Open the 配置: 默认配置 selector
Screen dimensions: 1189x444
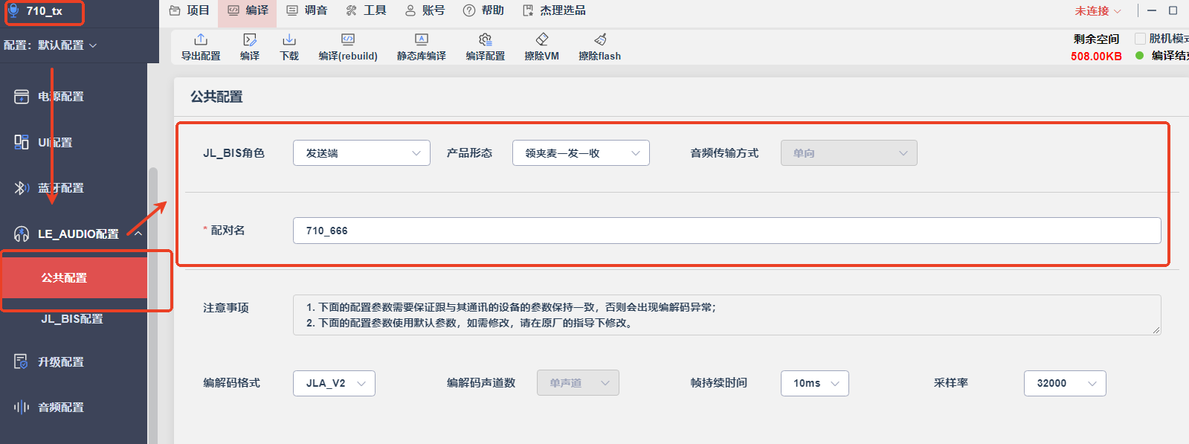[51, 45]
